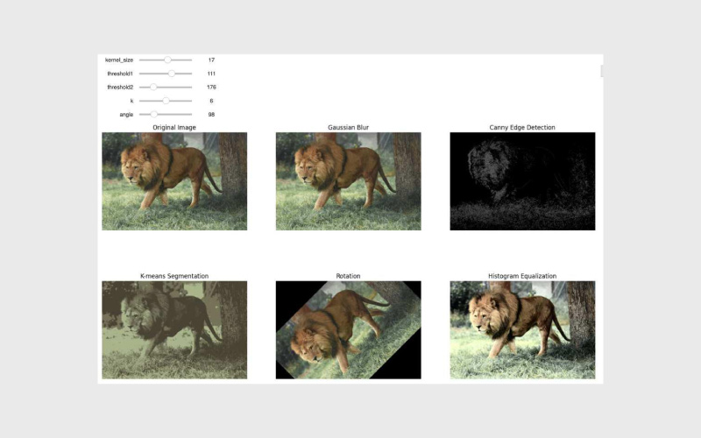Select the Histogram Equalization output image
701x438 pixels.
coord(522,329)
